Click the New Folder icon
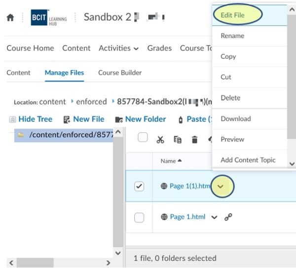The height and width of the screenshot is (268, 296). [119, 119]
